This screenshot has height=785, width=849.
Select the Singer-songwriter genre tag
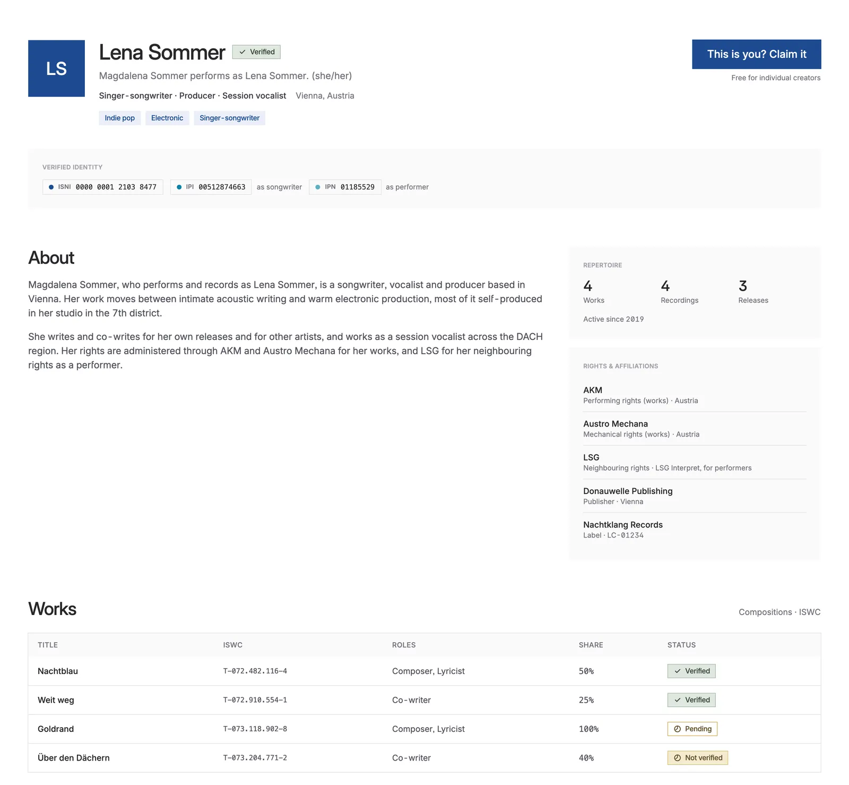[x=229, y=118]
